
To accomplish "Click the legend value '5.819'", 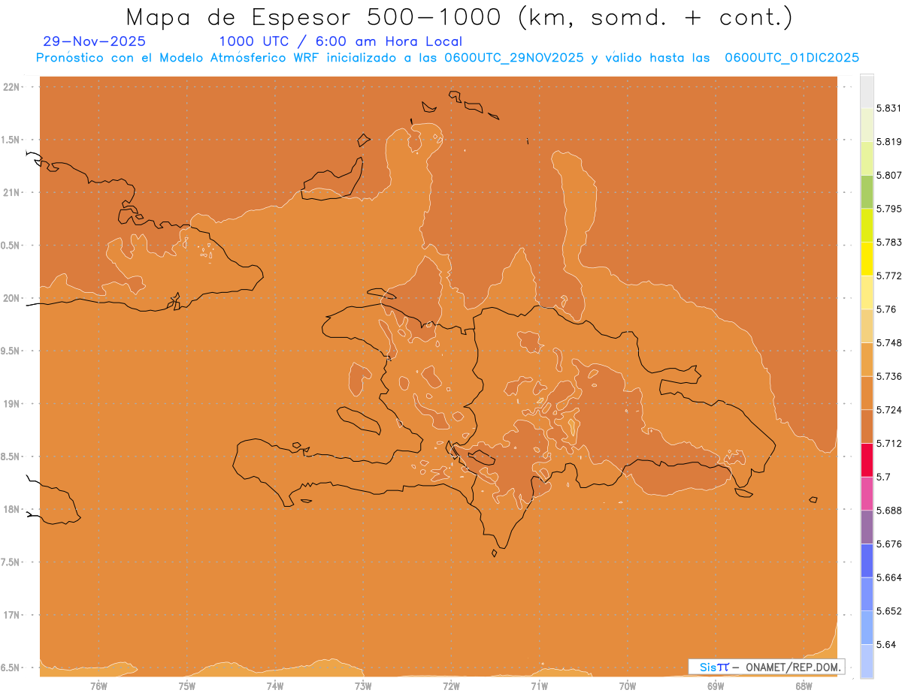I will 888,141.
